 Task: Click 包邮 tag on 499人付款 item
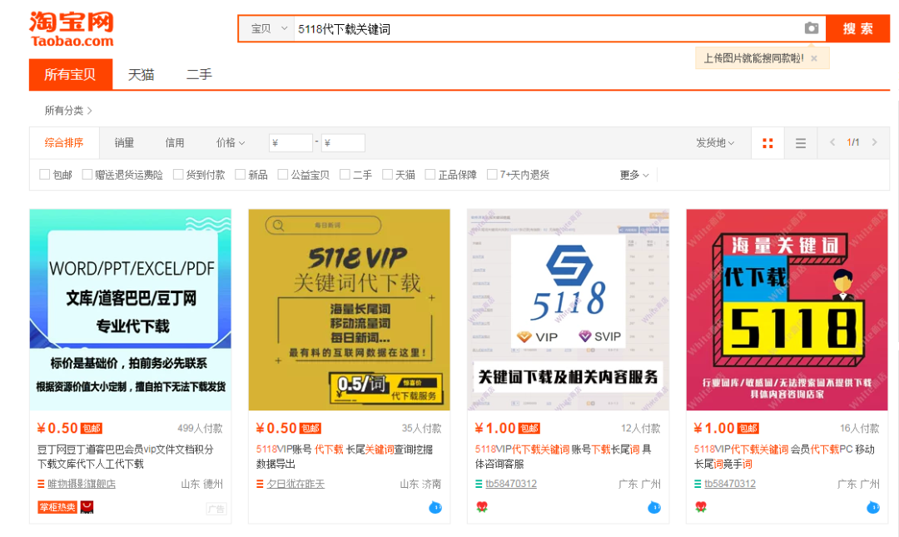[92, 429]
